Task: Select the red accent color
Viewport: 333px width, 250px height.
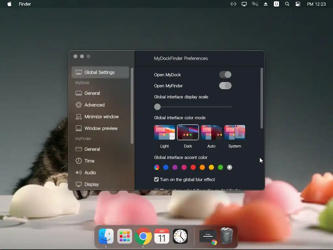Action: pos(193,167)
